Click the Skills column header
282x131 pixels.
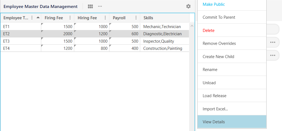[165, 18]
